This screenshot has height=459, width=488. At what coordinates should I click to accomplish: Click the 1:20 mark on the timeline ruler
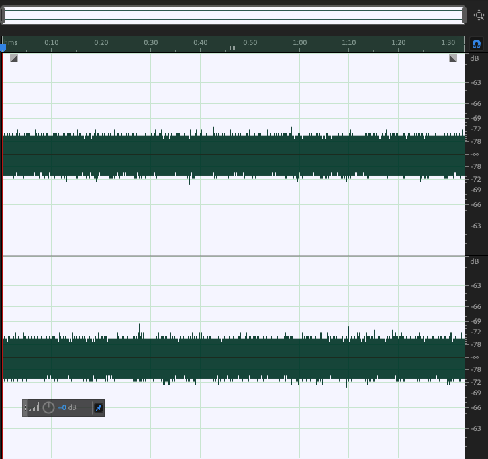point(399,43)
